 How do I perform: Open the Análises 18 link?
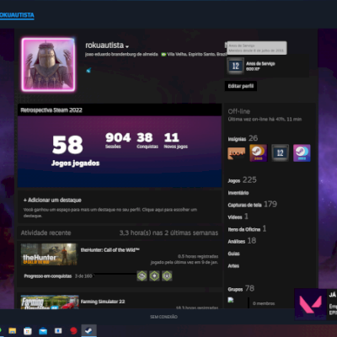click(242, 241)
